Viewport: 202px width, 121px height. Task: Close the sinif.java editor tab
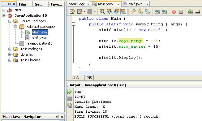147,4
